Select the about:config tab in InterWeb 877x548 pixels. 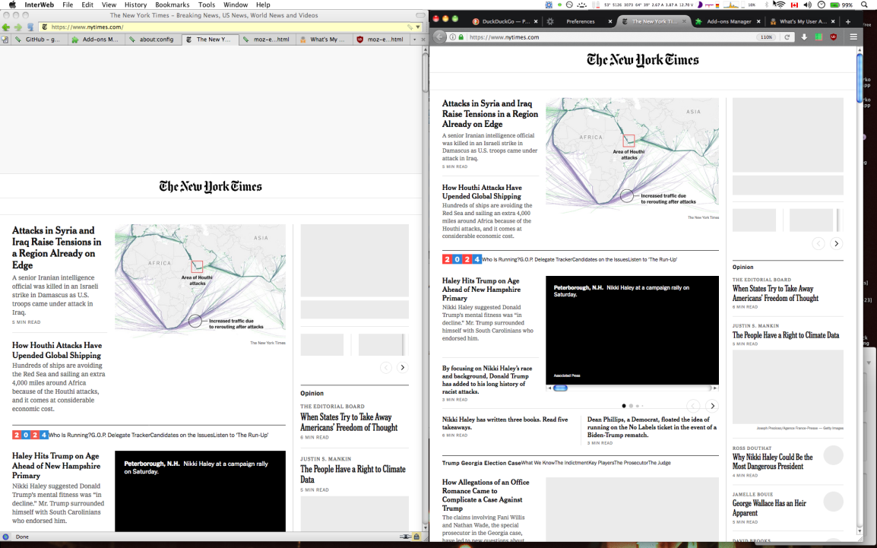coord(152,40)
